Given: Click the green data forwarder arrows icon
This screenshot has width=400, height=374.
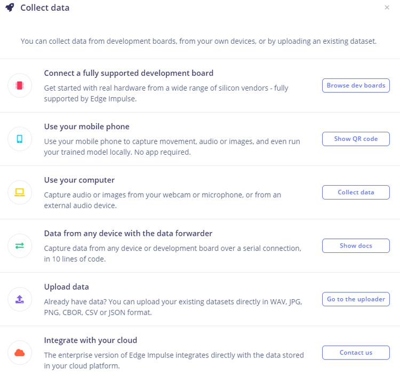Looking at the screenshot, I should pos(20,245).
